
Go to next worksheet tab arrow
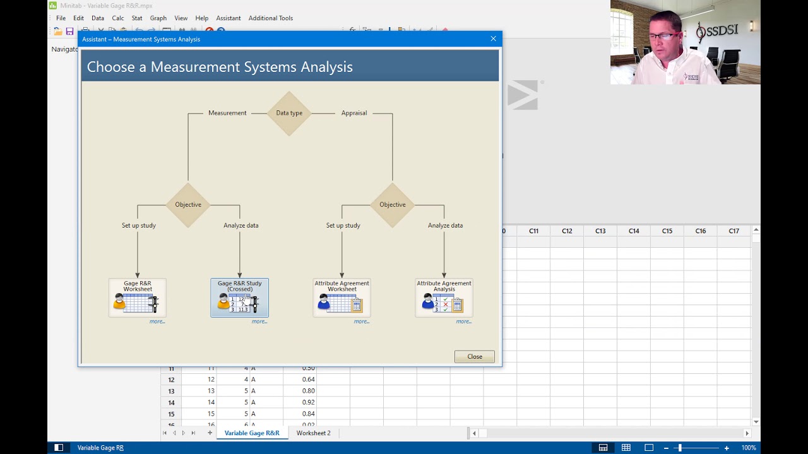[x=184, y=433]
